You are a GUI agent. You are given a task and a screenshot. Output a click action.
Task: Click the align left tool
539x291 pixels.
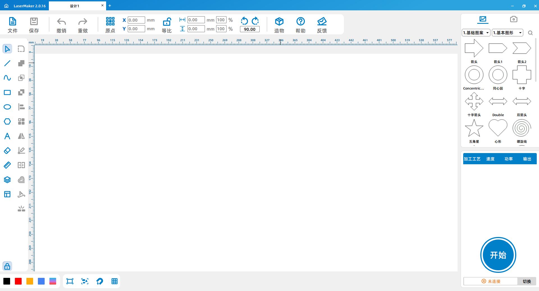coord(21,107)
